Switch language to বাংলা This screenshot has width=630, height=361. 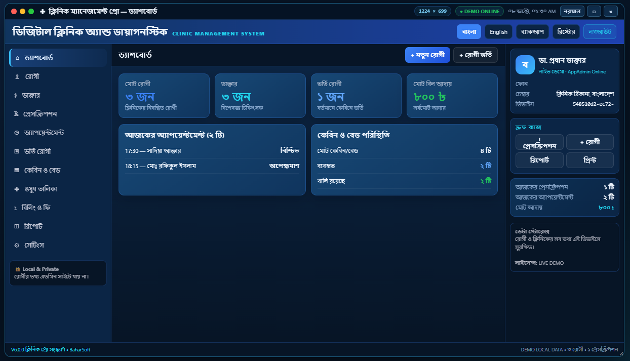point(469,31)
